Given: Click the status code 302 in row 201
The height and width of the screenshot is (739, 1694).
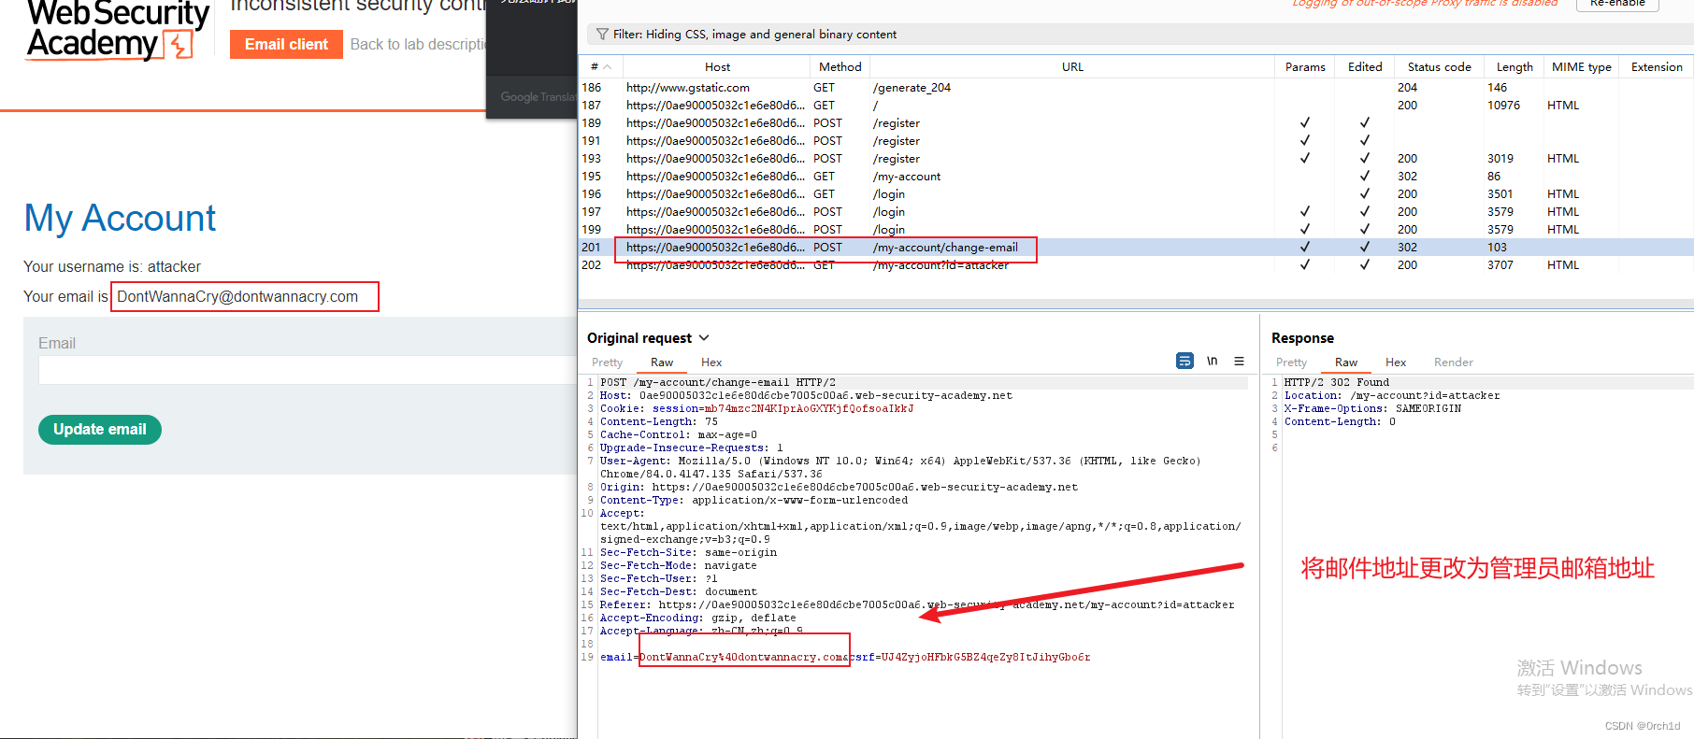Looking at the screenshot, I should [x=1407, y=248].
